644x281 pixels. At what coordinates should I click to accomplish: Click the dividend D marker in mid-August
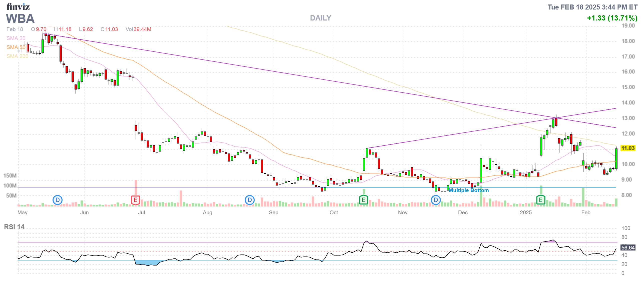click(x=249, y=200)
